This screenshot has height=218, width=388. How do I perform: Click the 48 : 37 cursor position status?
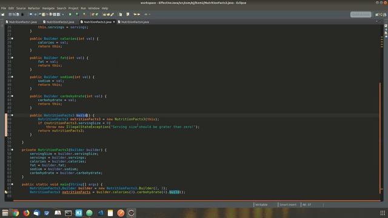tap(307, 205)
